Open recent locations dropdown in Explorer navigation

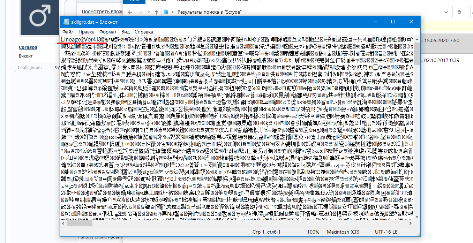tap(149, 12)
